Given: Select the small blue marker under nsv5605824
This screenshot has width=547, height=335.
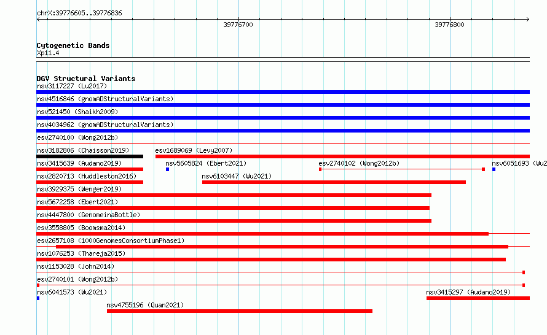Looking at the screenshot, I should coord(167,169).
